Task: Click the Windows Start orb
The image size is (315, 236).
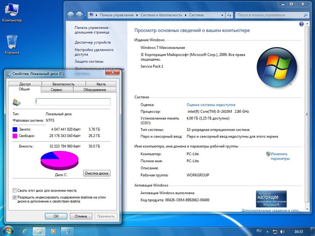Action: [8, 231]
